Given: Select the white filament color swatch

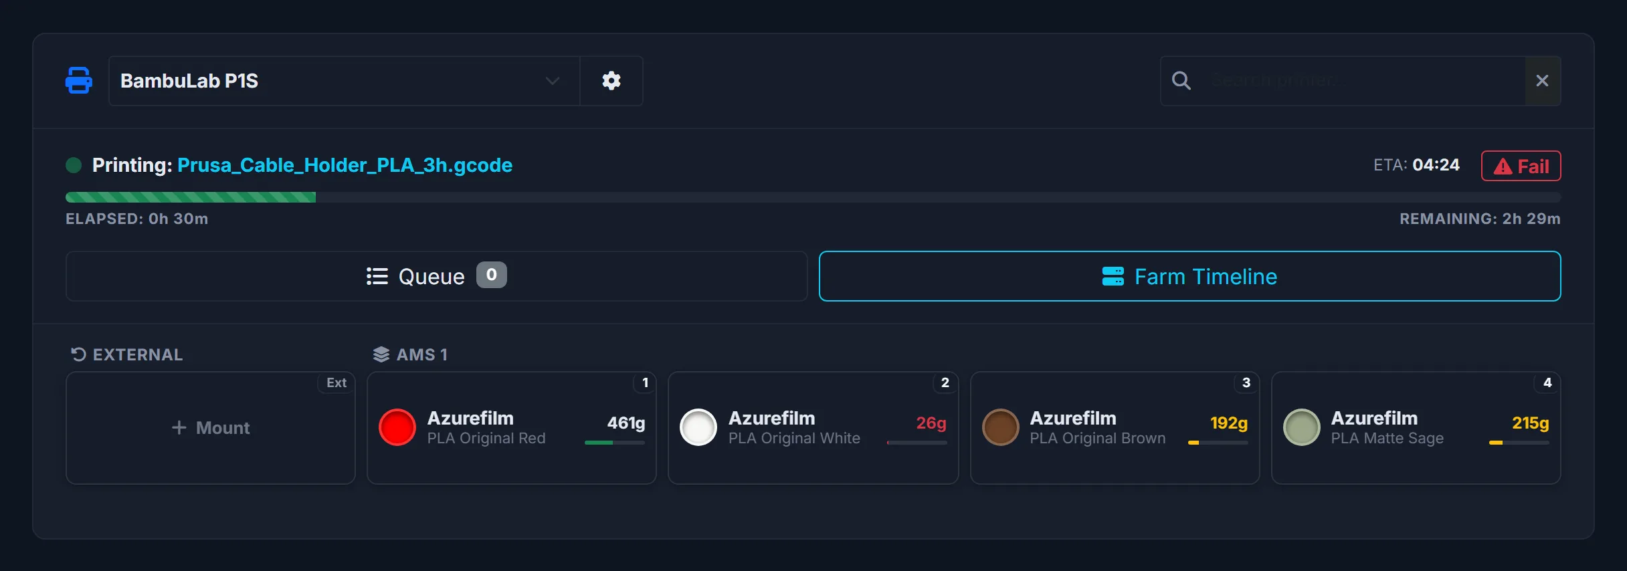Looking at the screenshot, I should point(698,427).
